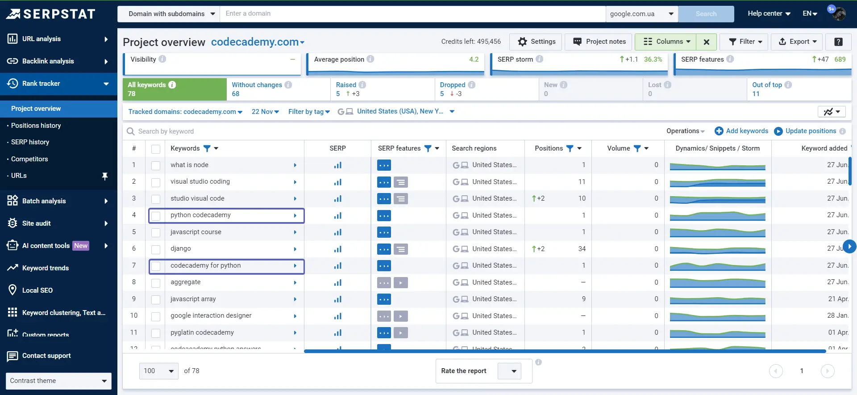Tick the select-all keywords checkbox
Viewport: 857px width, 395px height.
[x=156, y=149]
